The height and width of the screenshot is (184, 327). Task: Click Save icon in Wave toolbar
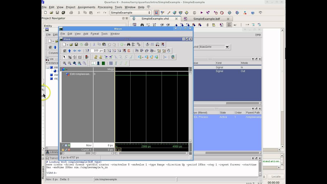pyautogui.click(x=76, y=44)
